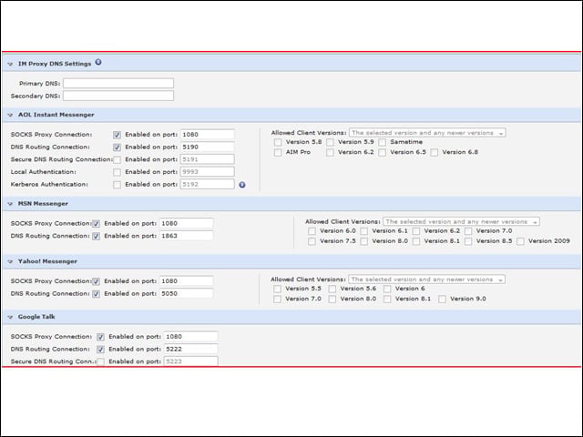Image resolution: width=583 pixels, height=437 pixels.
Task: Check AOL Version 5.8 checkbox
Action: [x=278, y=142]
